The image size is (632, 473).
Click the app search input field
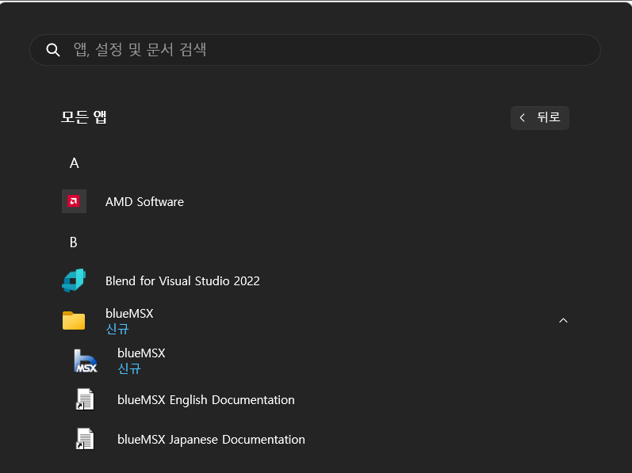click(x=315, y=50)
